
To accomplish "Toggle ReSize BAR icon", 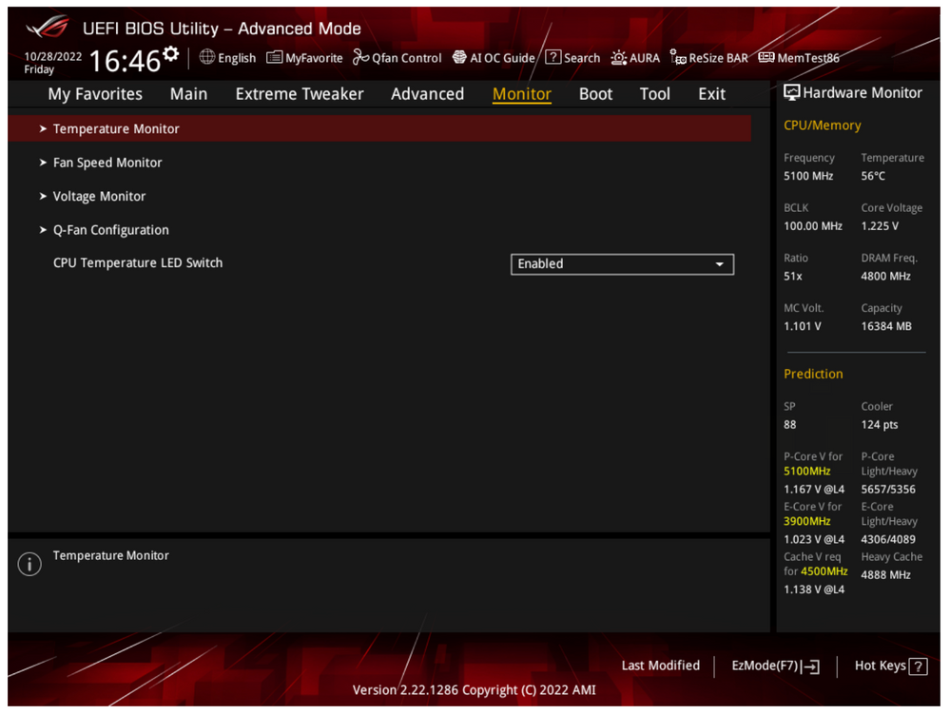I will point(678,58).
